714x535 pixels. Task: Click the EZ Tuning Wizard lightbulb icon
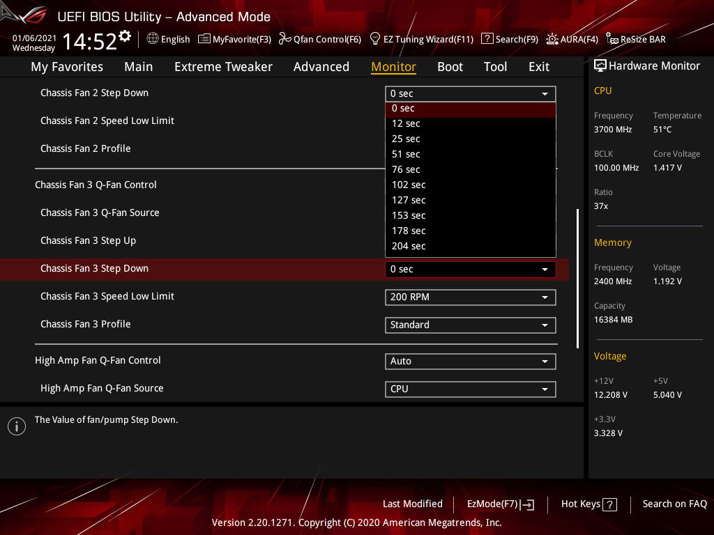tap(374, 39)
